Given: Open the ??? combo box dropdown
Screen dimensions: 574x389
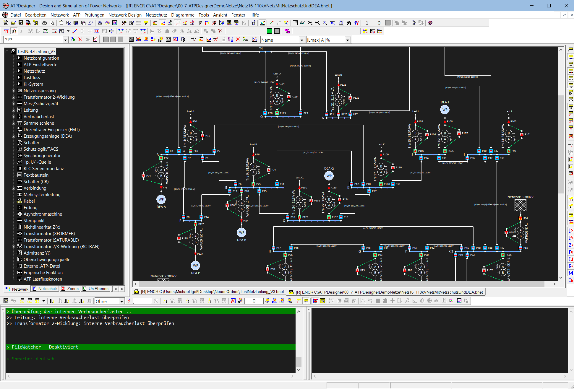Looking at the screenshot, I should click(65, 40).
